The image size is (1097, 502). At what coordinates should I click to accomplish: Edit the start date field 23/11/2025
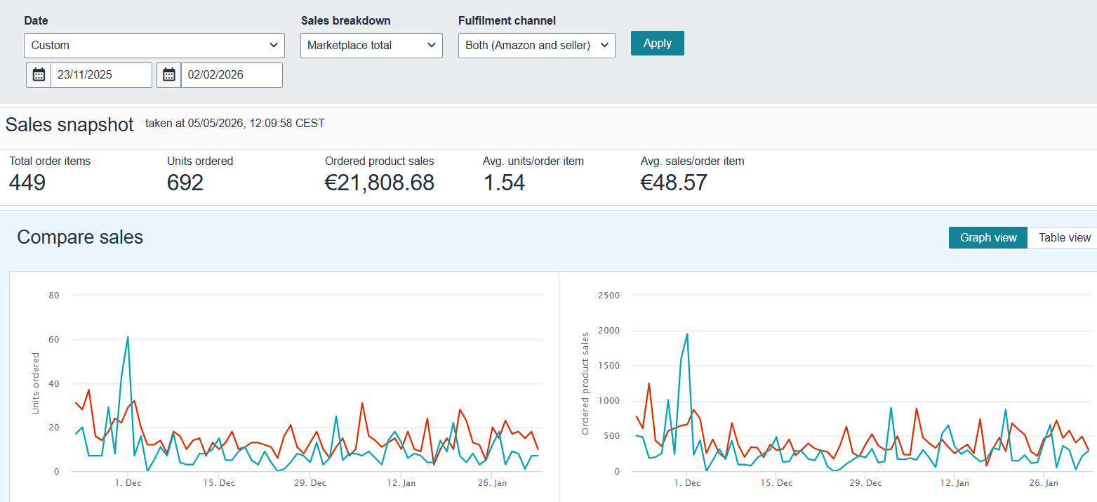(x=101, y=75)
